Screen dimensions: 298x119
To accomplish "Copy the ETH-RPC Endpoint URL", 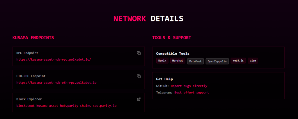I will pos(139,76).
